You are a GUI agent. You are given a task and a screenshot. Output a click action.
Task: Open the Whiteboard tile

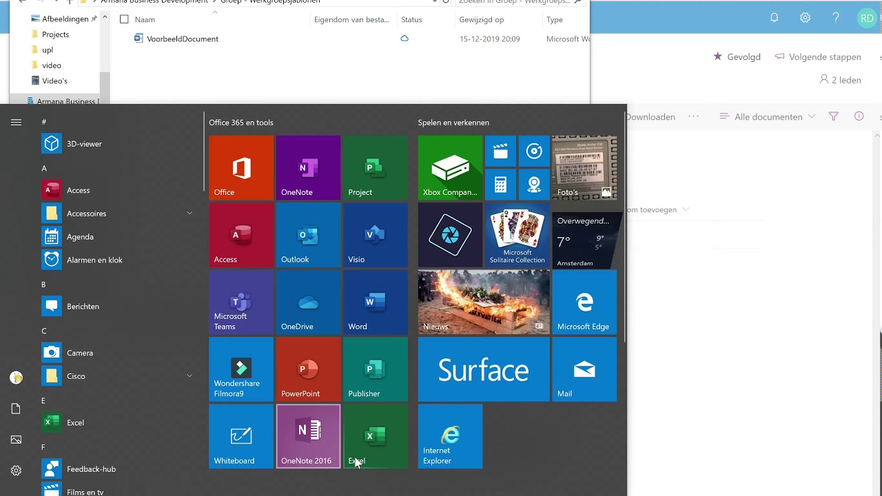tap(241, 436)
